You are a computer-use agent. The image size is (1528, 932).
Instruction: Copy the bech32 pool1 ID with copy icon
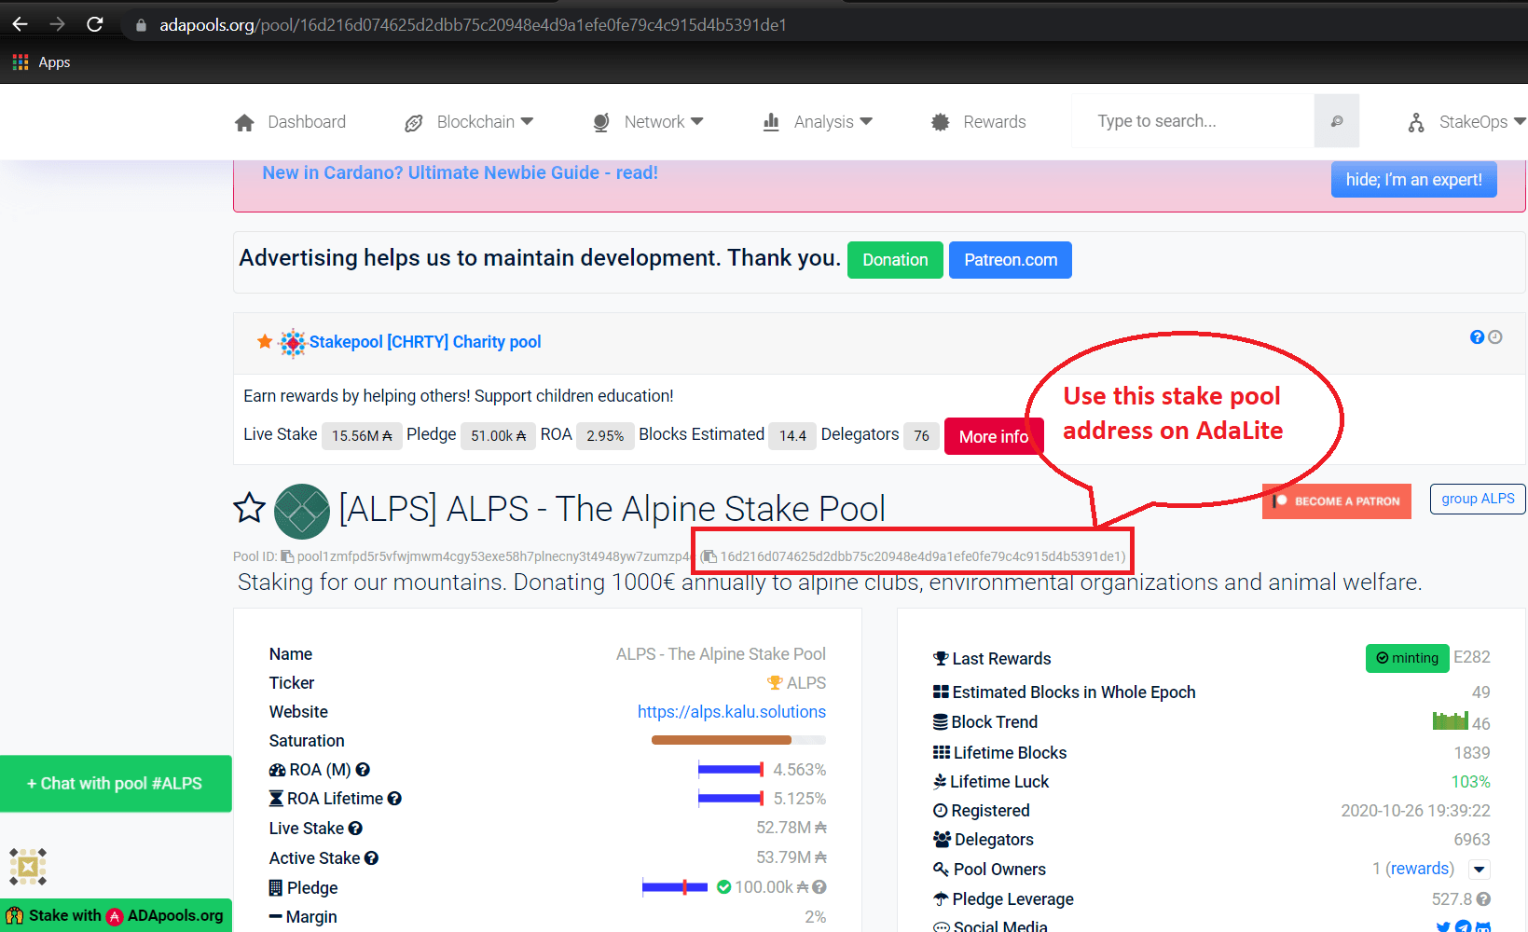point(285,555)
